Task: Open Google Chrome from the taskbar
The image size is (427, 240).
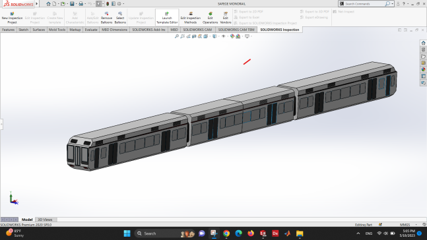Action: pos(226,233)
